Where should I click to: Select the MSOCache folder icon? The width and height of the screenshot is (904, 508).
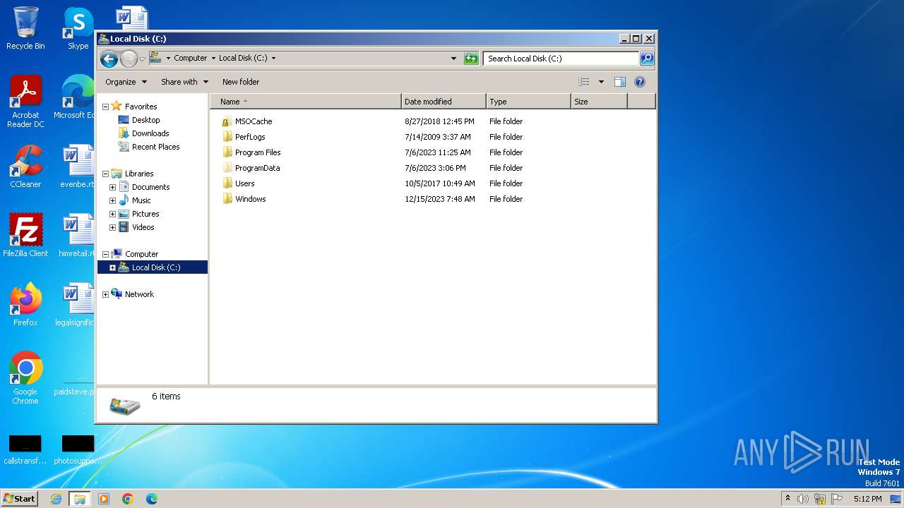227,121
